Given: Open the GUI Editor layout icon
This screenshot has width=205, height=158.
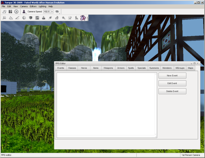Looking at the screenshot, I should pyautogui.click(x=10, y=12).
